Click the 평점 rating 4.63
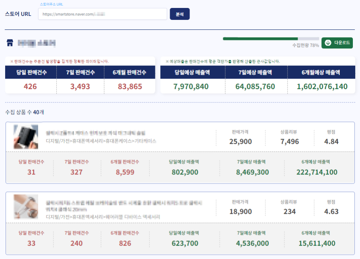The width and height of the screenshot is (360, 259). tap(331, 211)
